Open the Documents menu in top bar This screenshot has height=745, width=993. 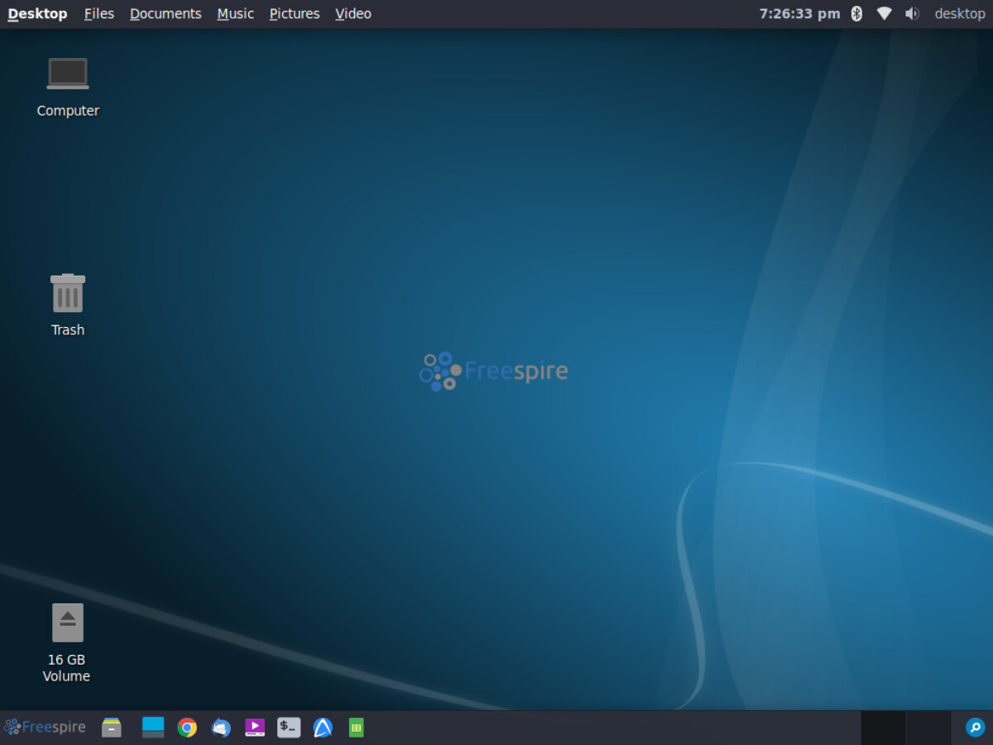(165, 13)
